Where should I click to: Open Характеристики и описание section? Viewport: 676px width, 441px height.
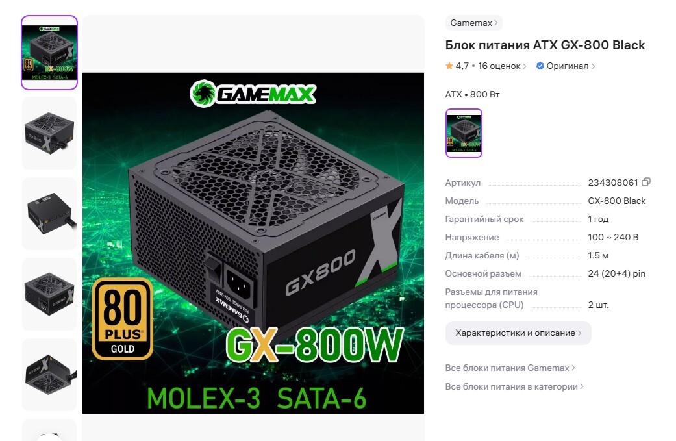pyautogui.click(x=518, y=333)
